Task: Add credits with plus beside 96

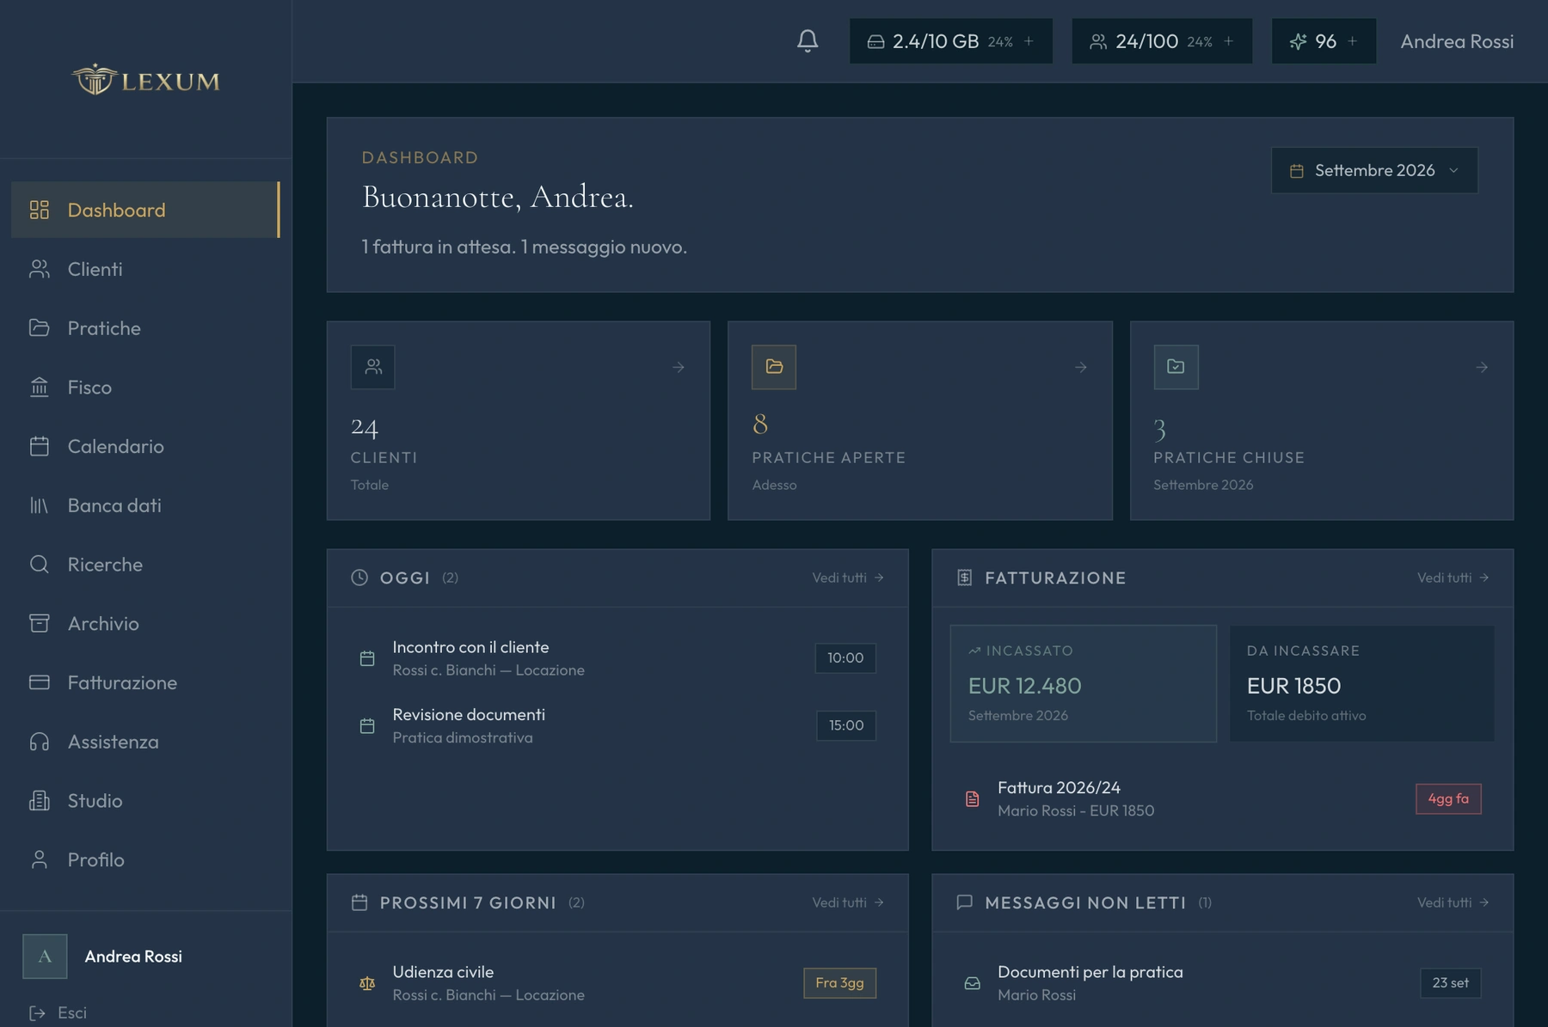Action: point(1352,41)
